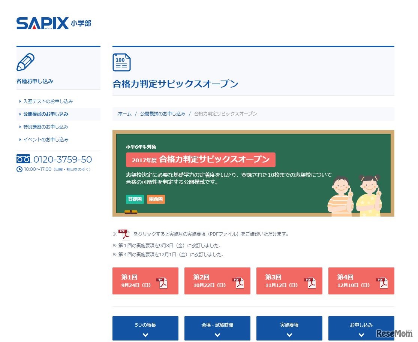Open the PDF icon for 第2回
The width and height of the screenshot is (418, 342).
click(238, 282)
